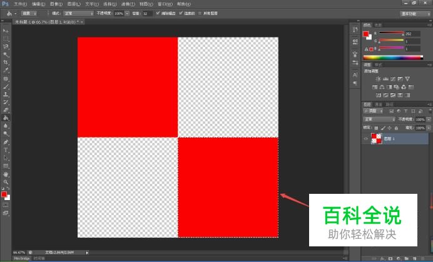This screenshot has height=262, width=433.
Task: Open the Image menu
Action: [x=56, y=4]
